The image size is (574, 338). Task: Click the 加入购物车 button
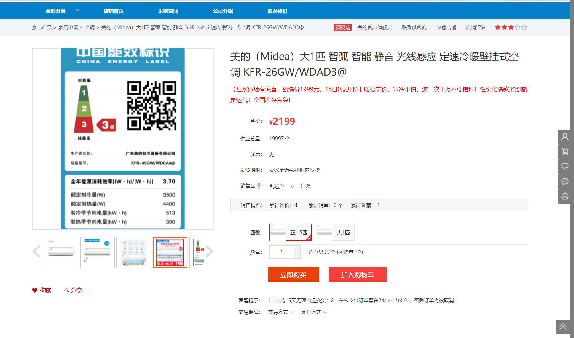point(357,275)
